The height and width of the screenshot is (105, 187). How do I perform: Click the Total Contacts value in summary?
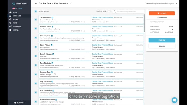171,27
